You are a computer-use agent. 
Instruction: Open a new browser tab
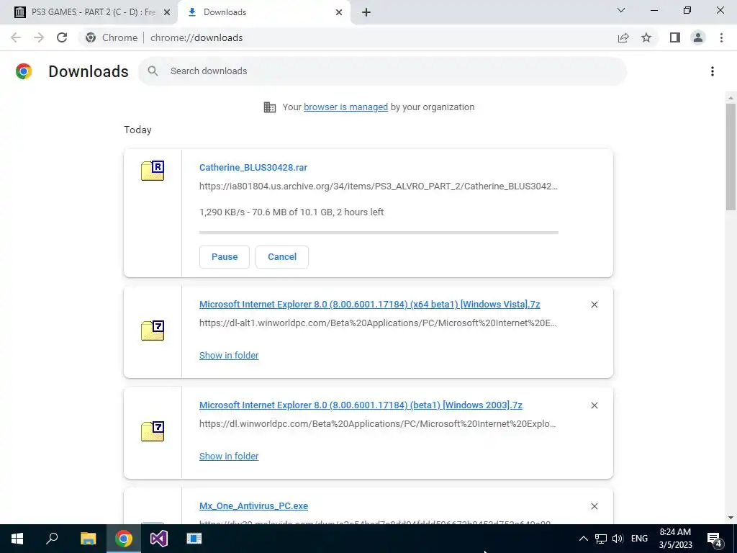366,12
